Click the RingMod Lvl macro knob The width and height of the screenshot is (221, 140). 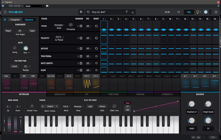click(192, 104)
